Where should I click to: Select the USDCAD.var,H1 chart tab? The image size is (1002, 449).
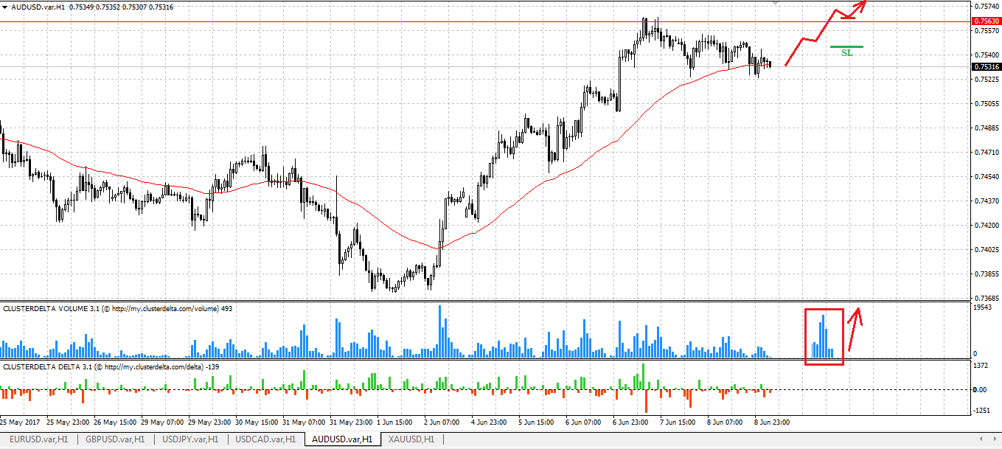tap(265, 439)
